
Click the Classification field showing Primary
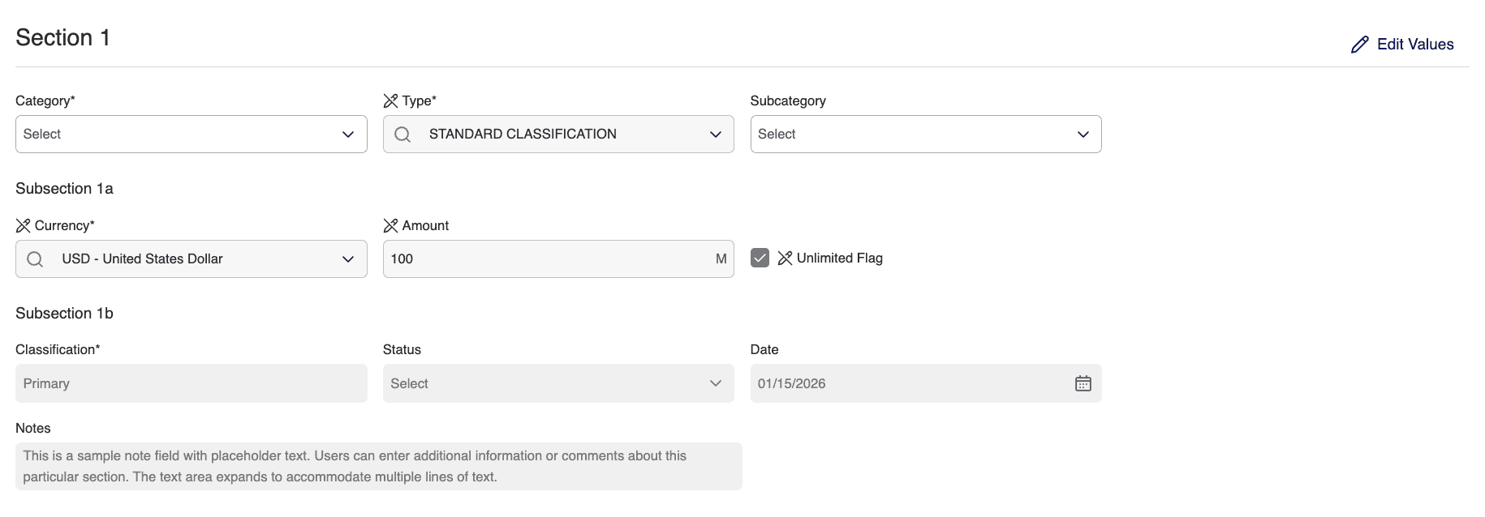click(x=191, y=383)
